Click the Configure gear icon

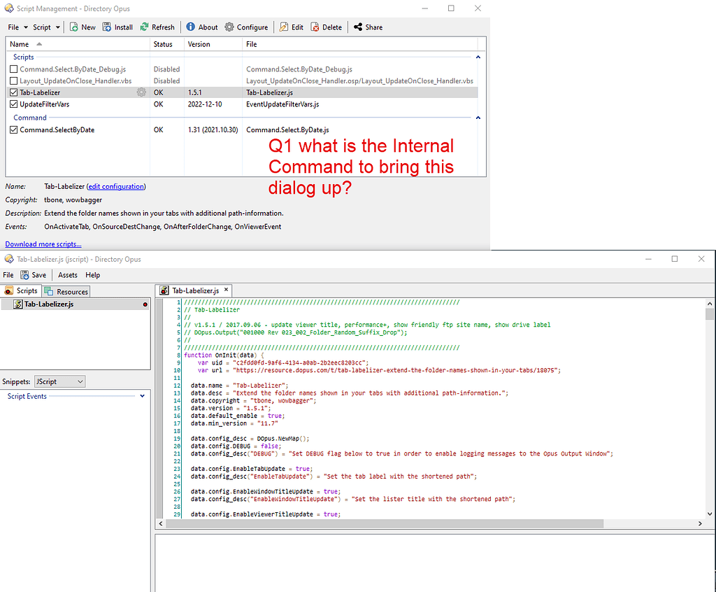pos(229,27)
